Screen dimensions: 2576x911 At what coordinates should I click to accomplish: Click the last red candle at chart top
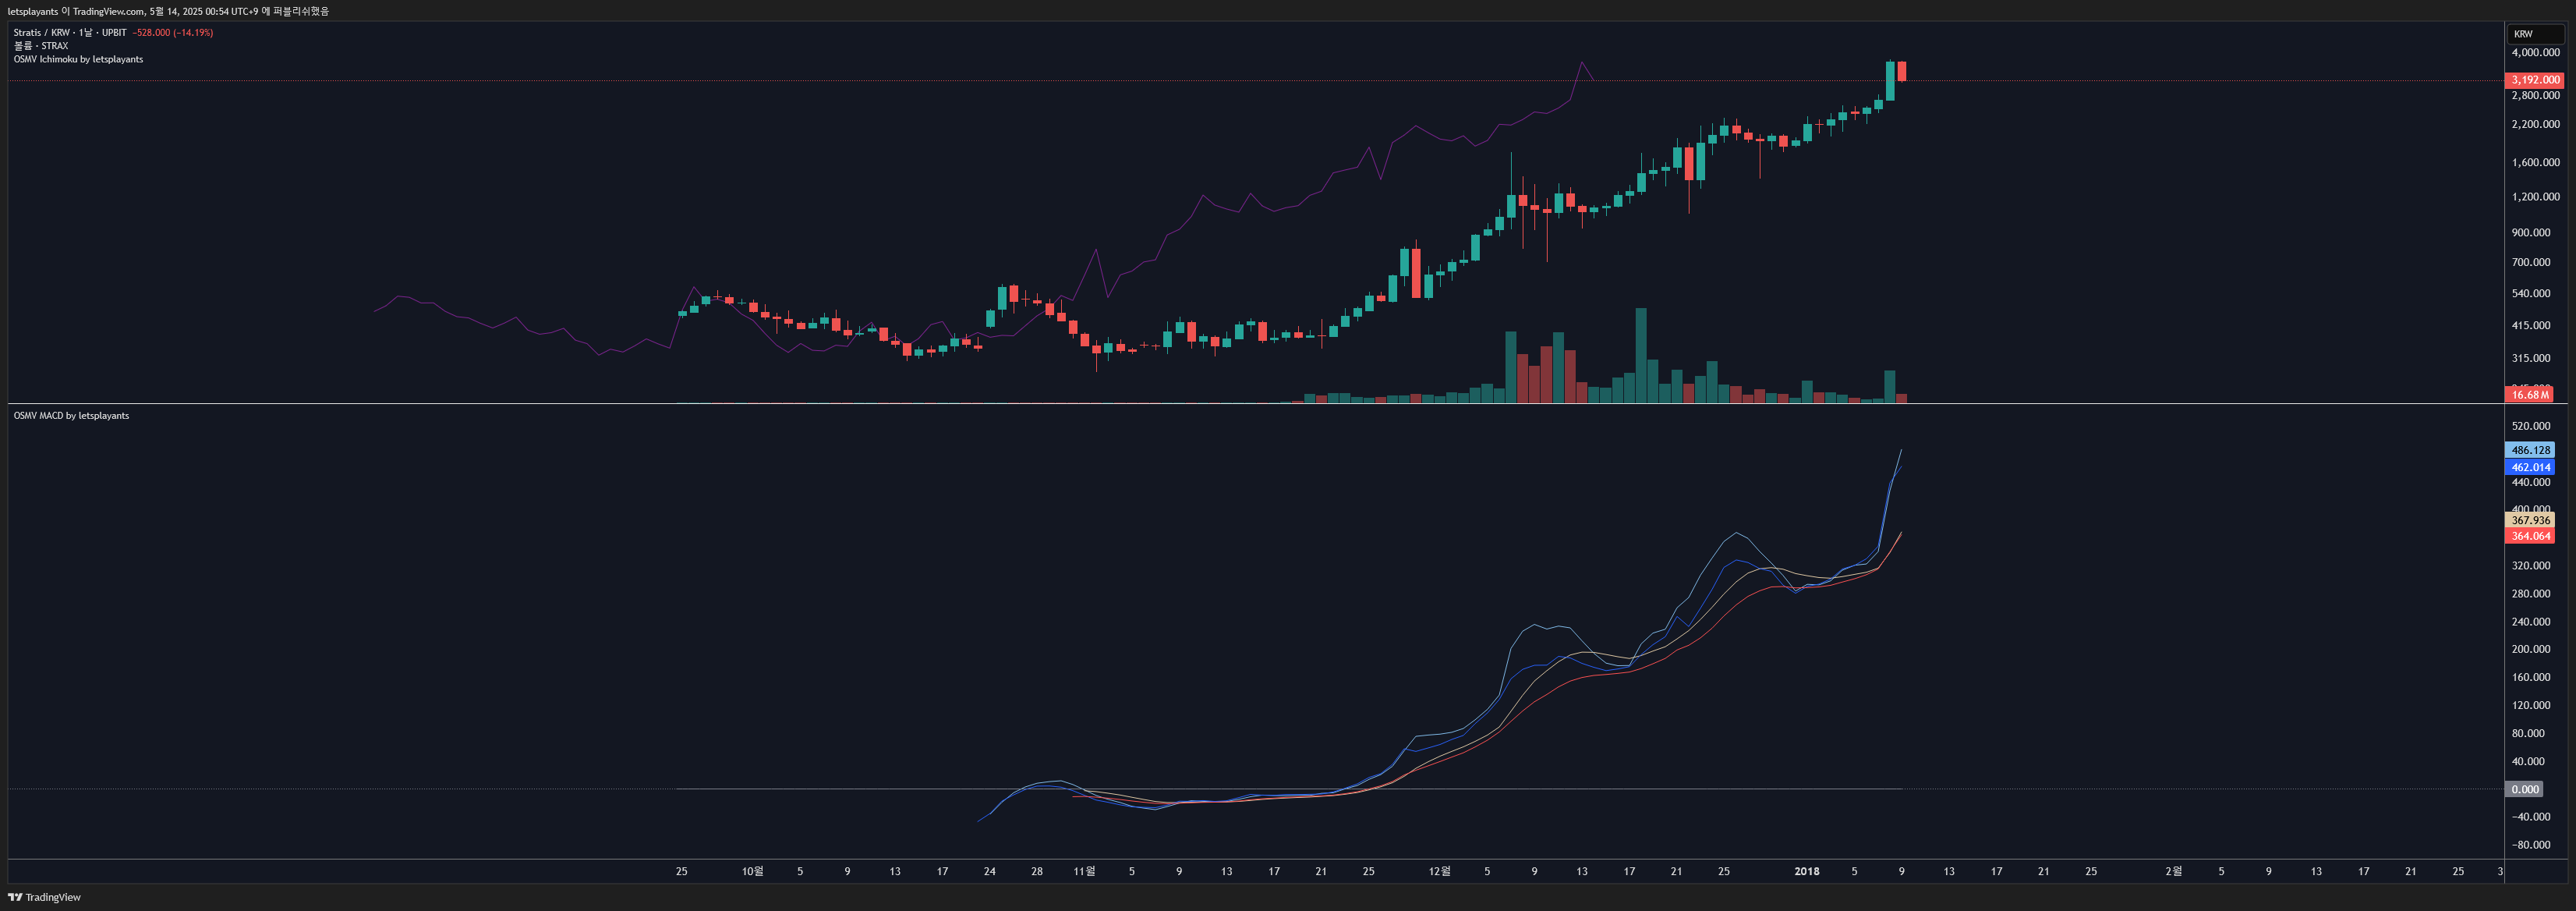click(1901, 71)
